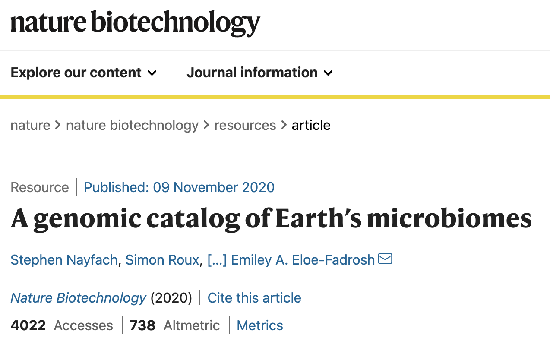Click the Published: 09 November 2020 link
The height and width of the screenshot is (341, 550).
tap(179, 187)
